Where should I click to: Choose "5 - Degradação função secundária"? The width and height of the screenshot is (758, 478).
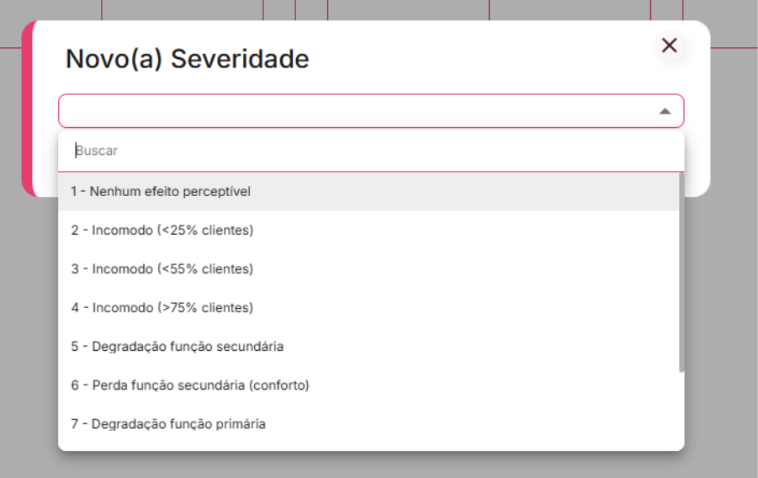177,347
